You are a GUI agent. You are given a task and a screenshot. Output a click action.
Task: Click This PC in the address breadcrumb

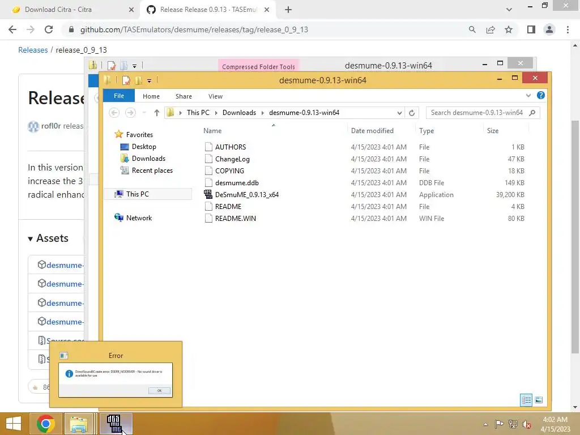[198, 113]
